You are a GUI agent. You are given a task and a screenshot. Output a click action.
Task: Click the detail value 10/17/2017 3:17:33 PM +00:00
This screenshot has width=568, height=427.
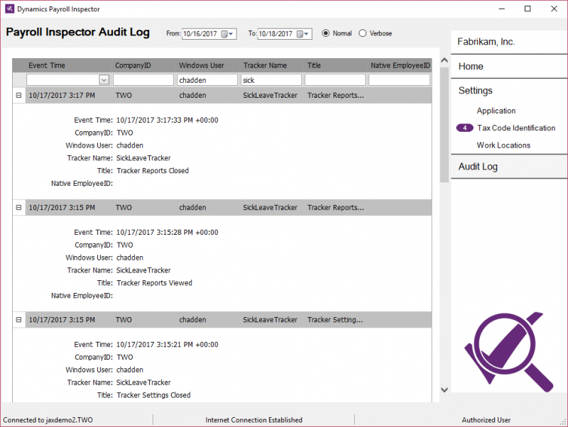click(x=168, y=120)
